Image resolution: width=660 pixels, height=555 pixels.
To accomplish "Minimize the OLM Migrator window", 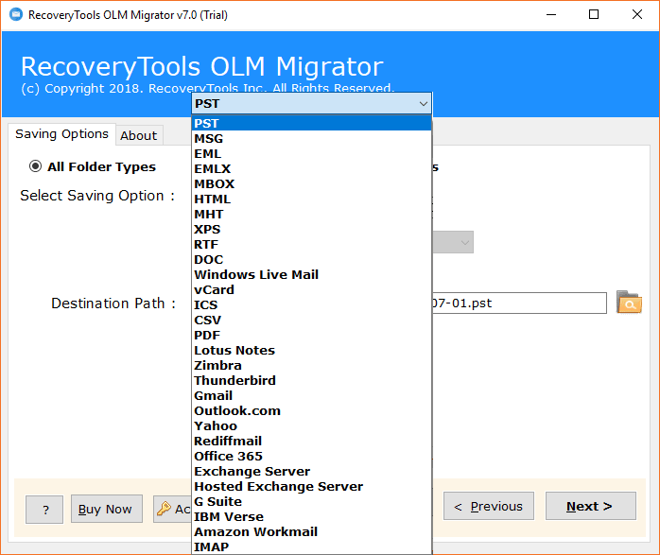I will pos(551,15).
